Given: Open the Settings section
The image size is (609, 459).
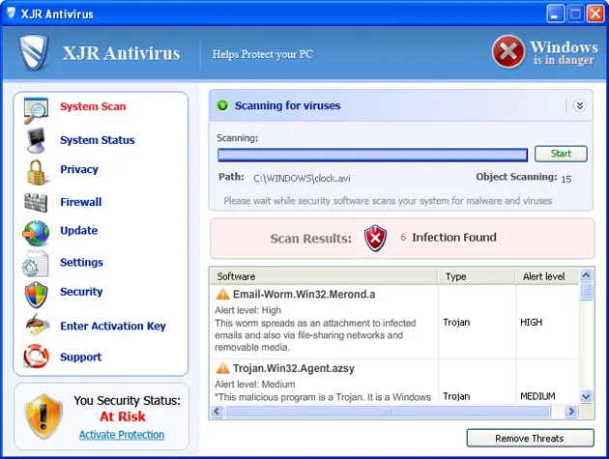Looking at the screenshot, I should (81, 262).
